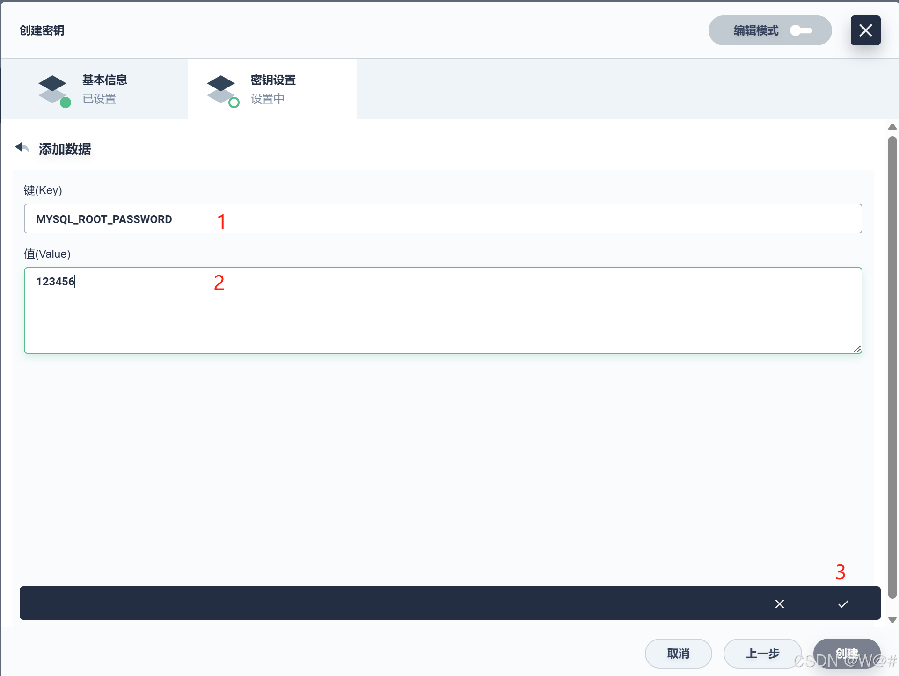
Task: Switch to the 基本信息 step tab
Action: [x=95, y=89]
